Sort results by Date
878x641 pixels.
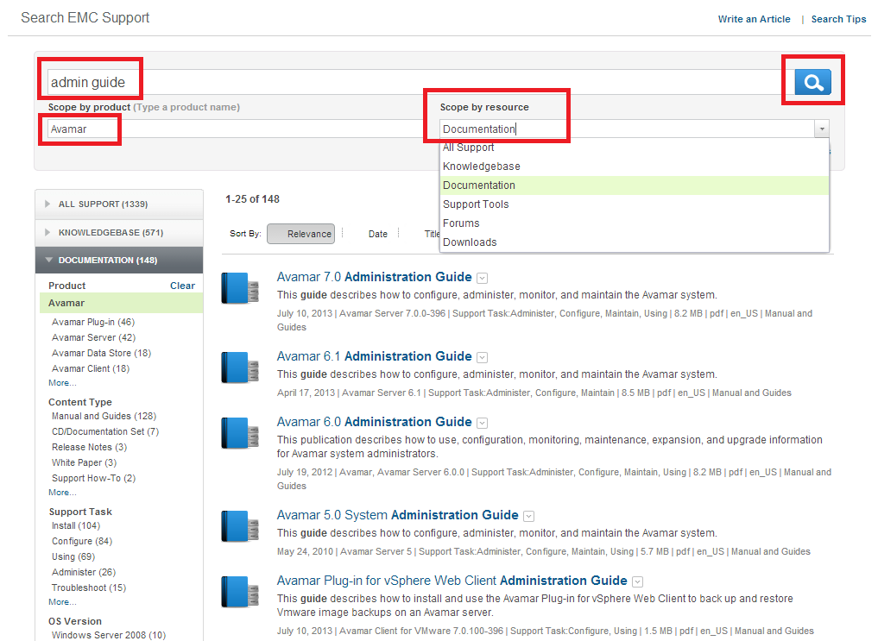coord(378,234)
